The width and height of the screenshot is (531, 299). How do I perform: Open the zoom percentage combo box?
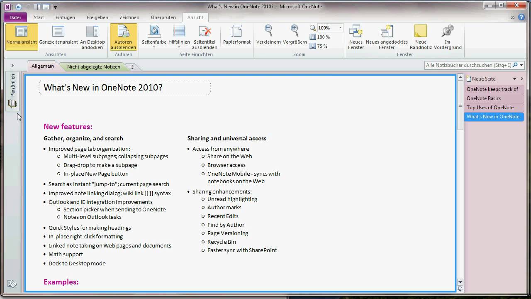pyautogui.click(x=330, y=28)
